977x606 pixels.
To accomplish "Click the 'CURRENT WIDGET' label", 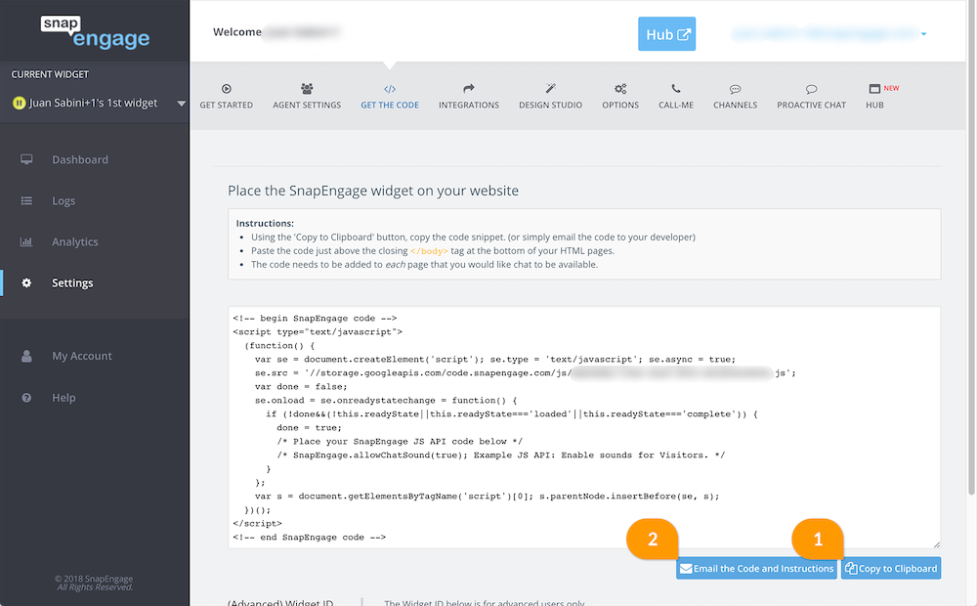I will coord(50,74).
